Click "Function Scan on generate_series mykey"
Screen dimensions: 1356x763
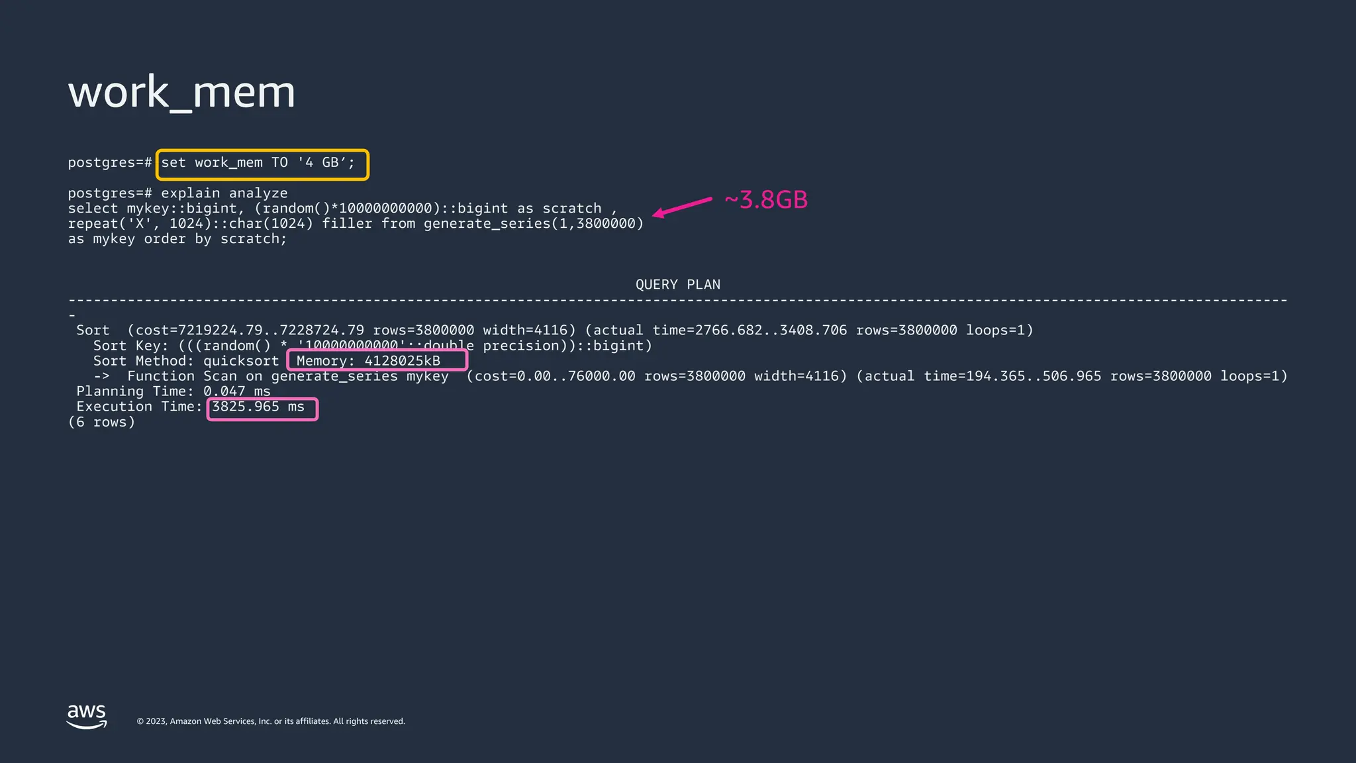click(x=288, y=376)
